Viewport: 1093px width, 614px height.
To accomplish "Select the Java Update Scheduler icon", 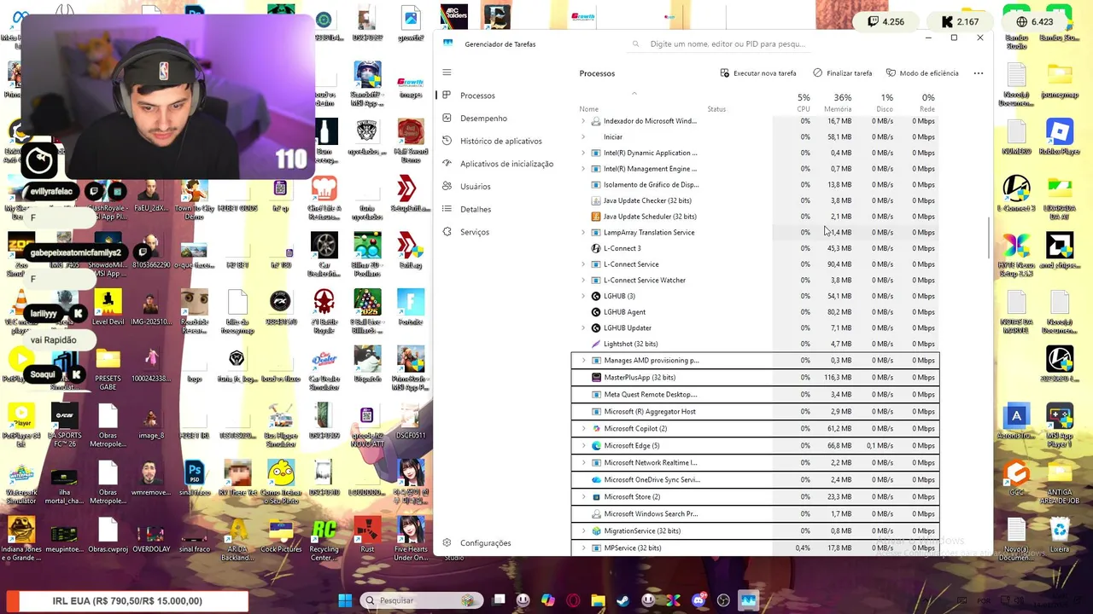I will click(596, 217).
